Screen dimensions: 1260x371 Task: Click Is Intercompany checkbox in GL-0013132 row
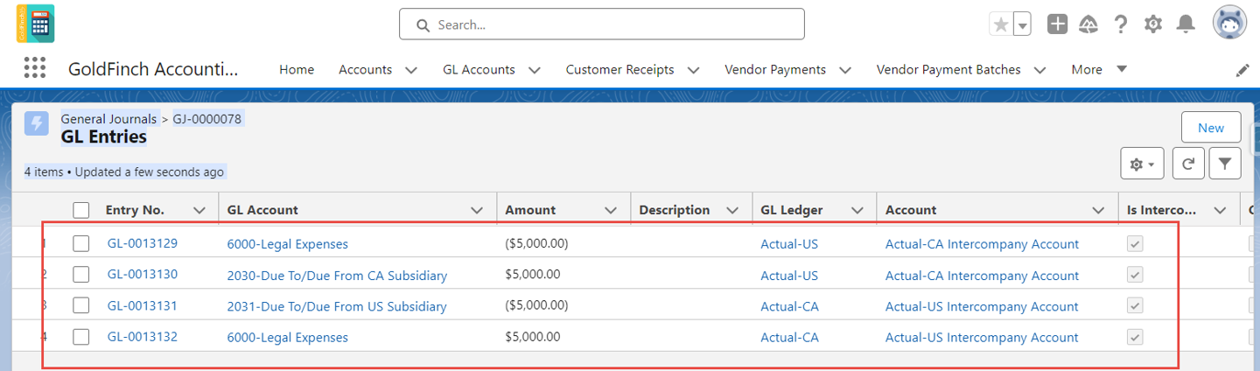point(1135,337)
